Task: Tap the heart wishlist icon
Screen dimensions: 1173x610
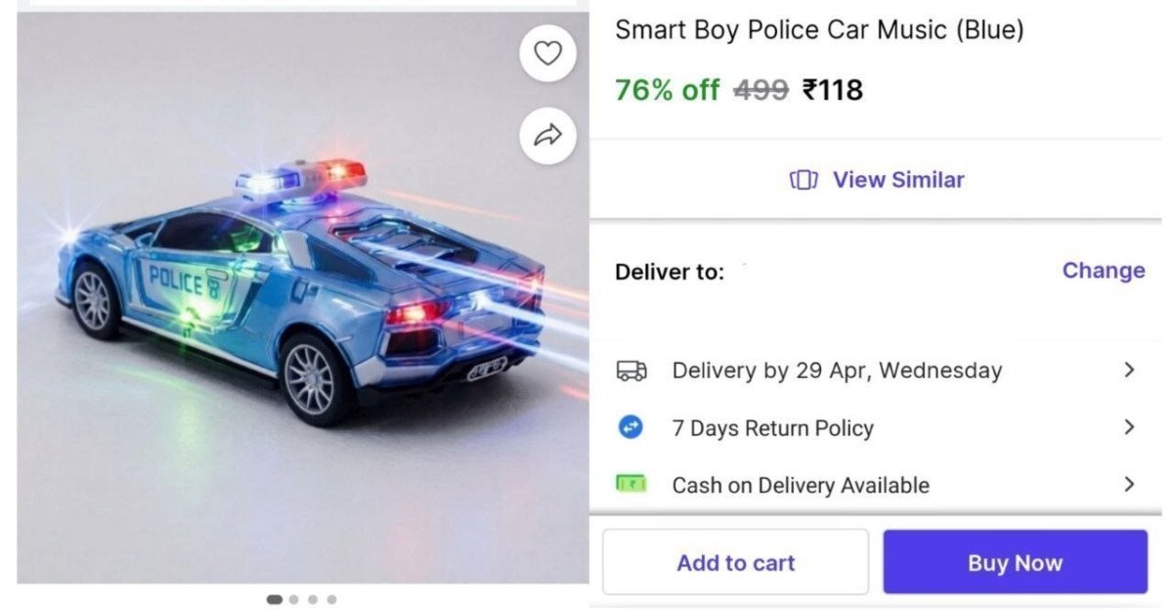Action: [x=547, y=53]
